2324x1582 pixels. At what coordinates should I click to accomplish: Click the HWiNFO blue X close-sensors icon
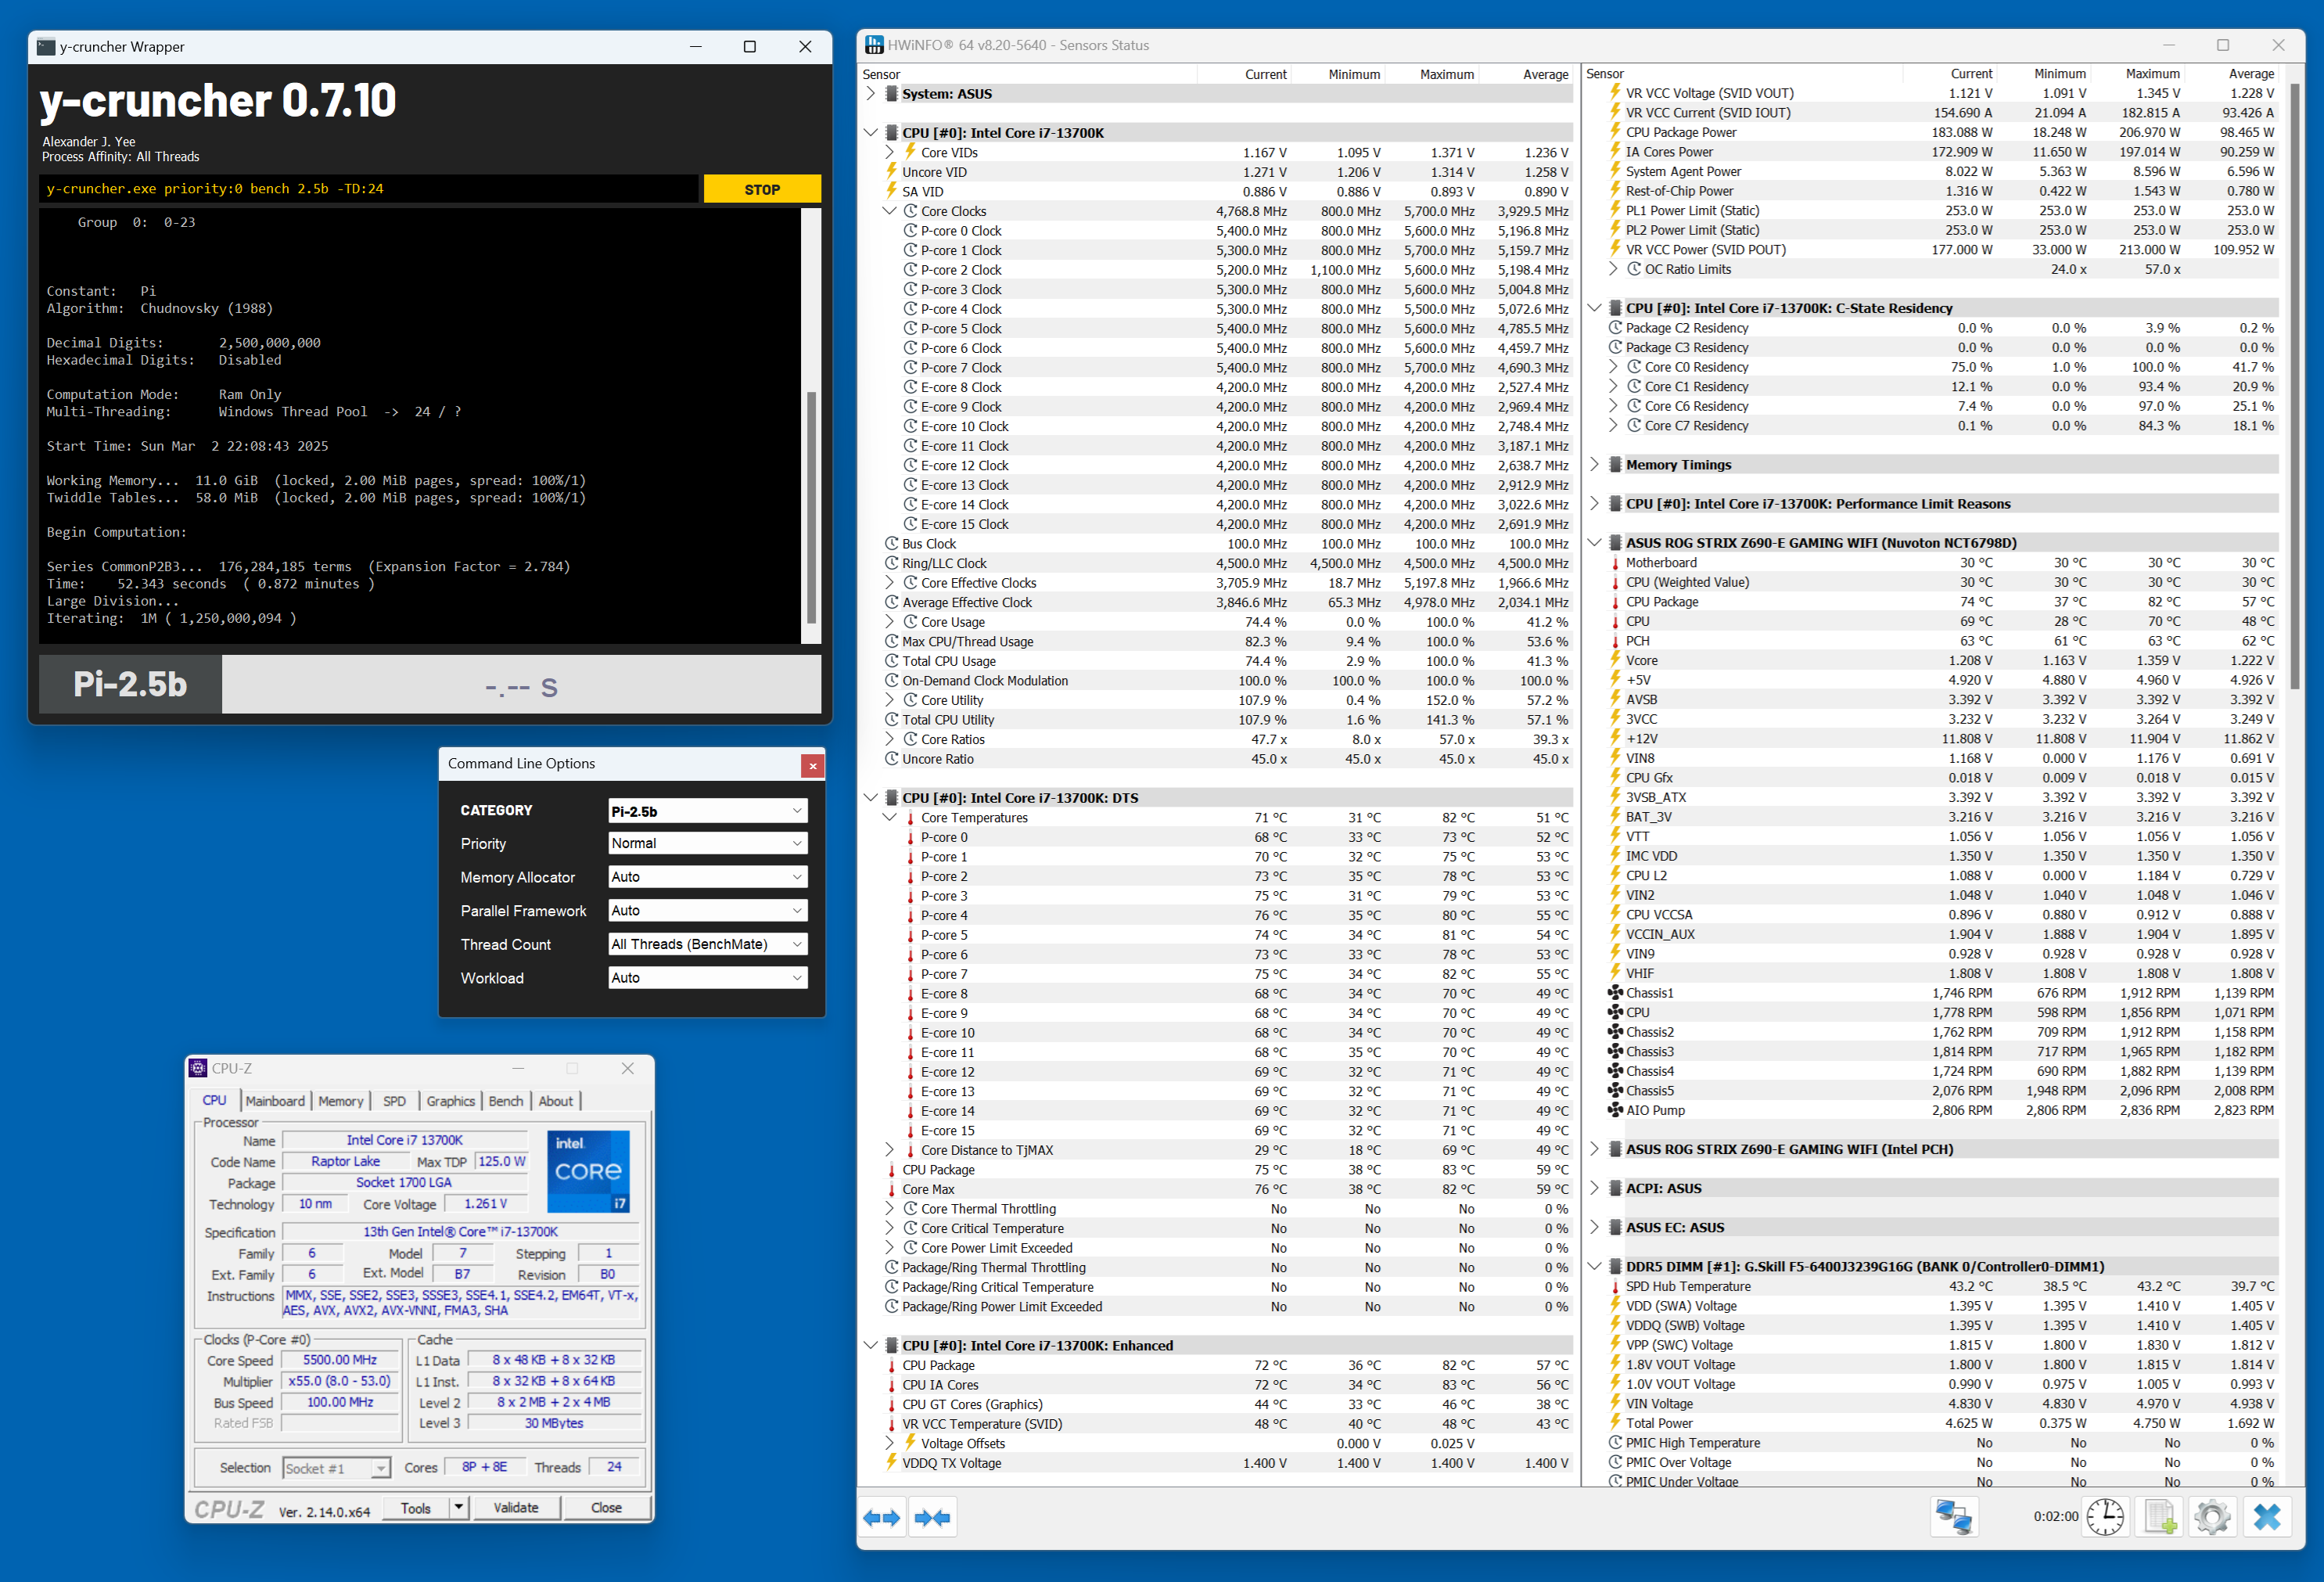tap(2267, 1517)
